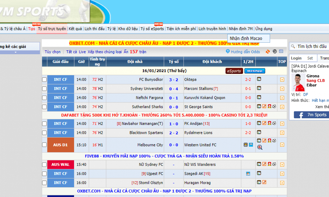Click the search magnifier icon beside Tìm lịch thi đấu
The height and width of the screenshot is (197, 329).
[x=293, y=46]
